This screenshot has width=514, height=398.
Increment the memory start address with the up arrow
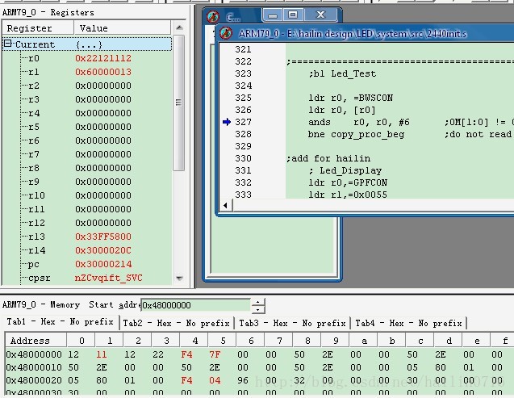[x=257, y=301]
